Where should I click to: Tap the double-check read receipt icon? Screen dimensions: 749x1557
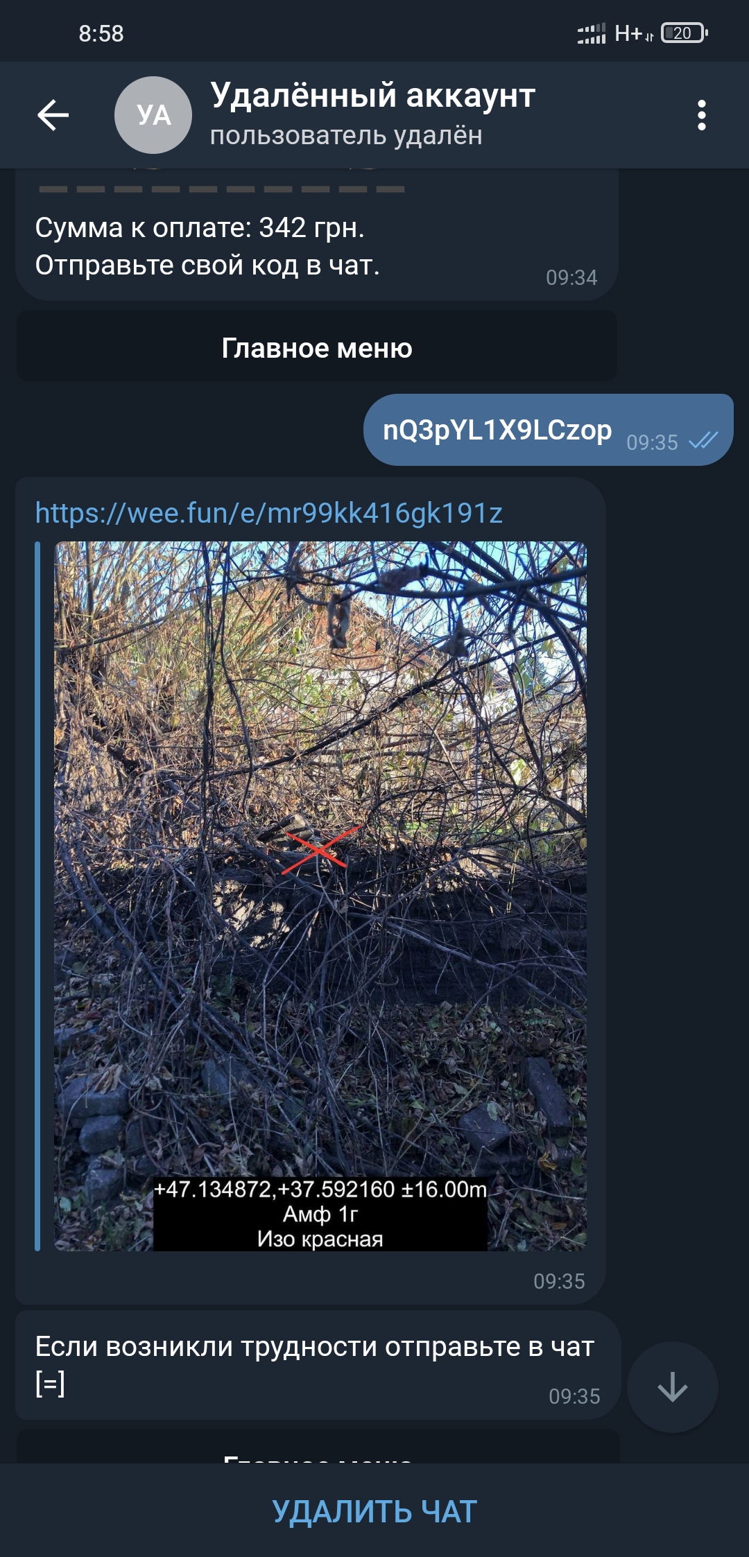coord(703,440)
